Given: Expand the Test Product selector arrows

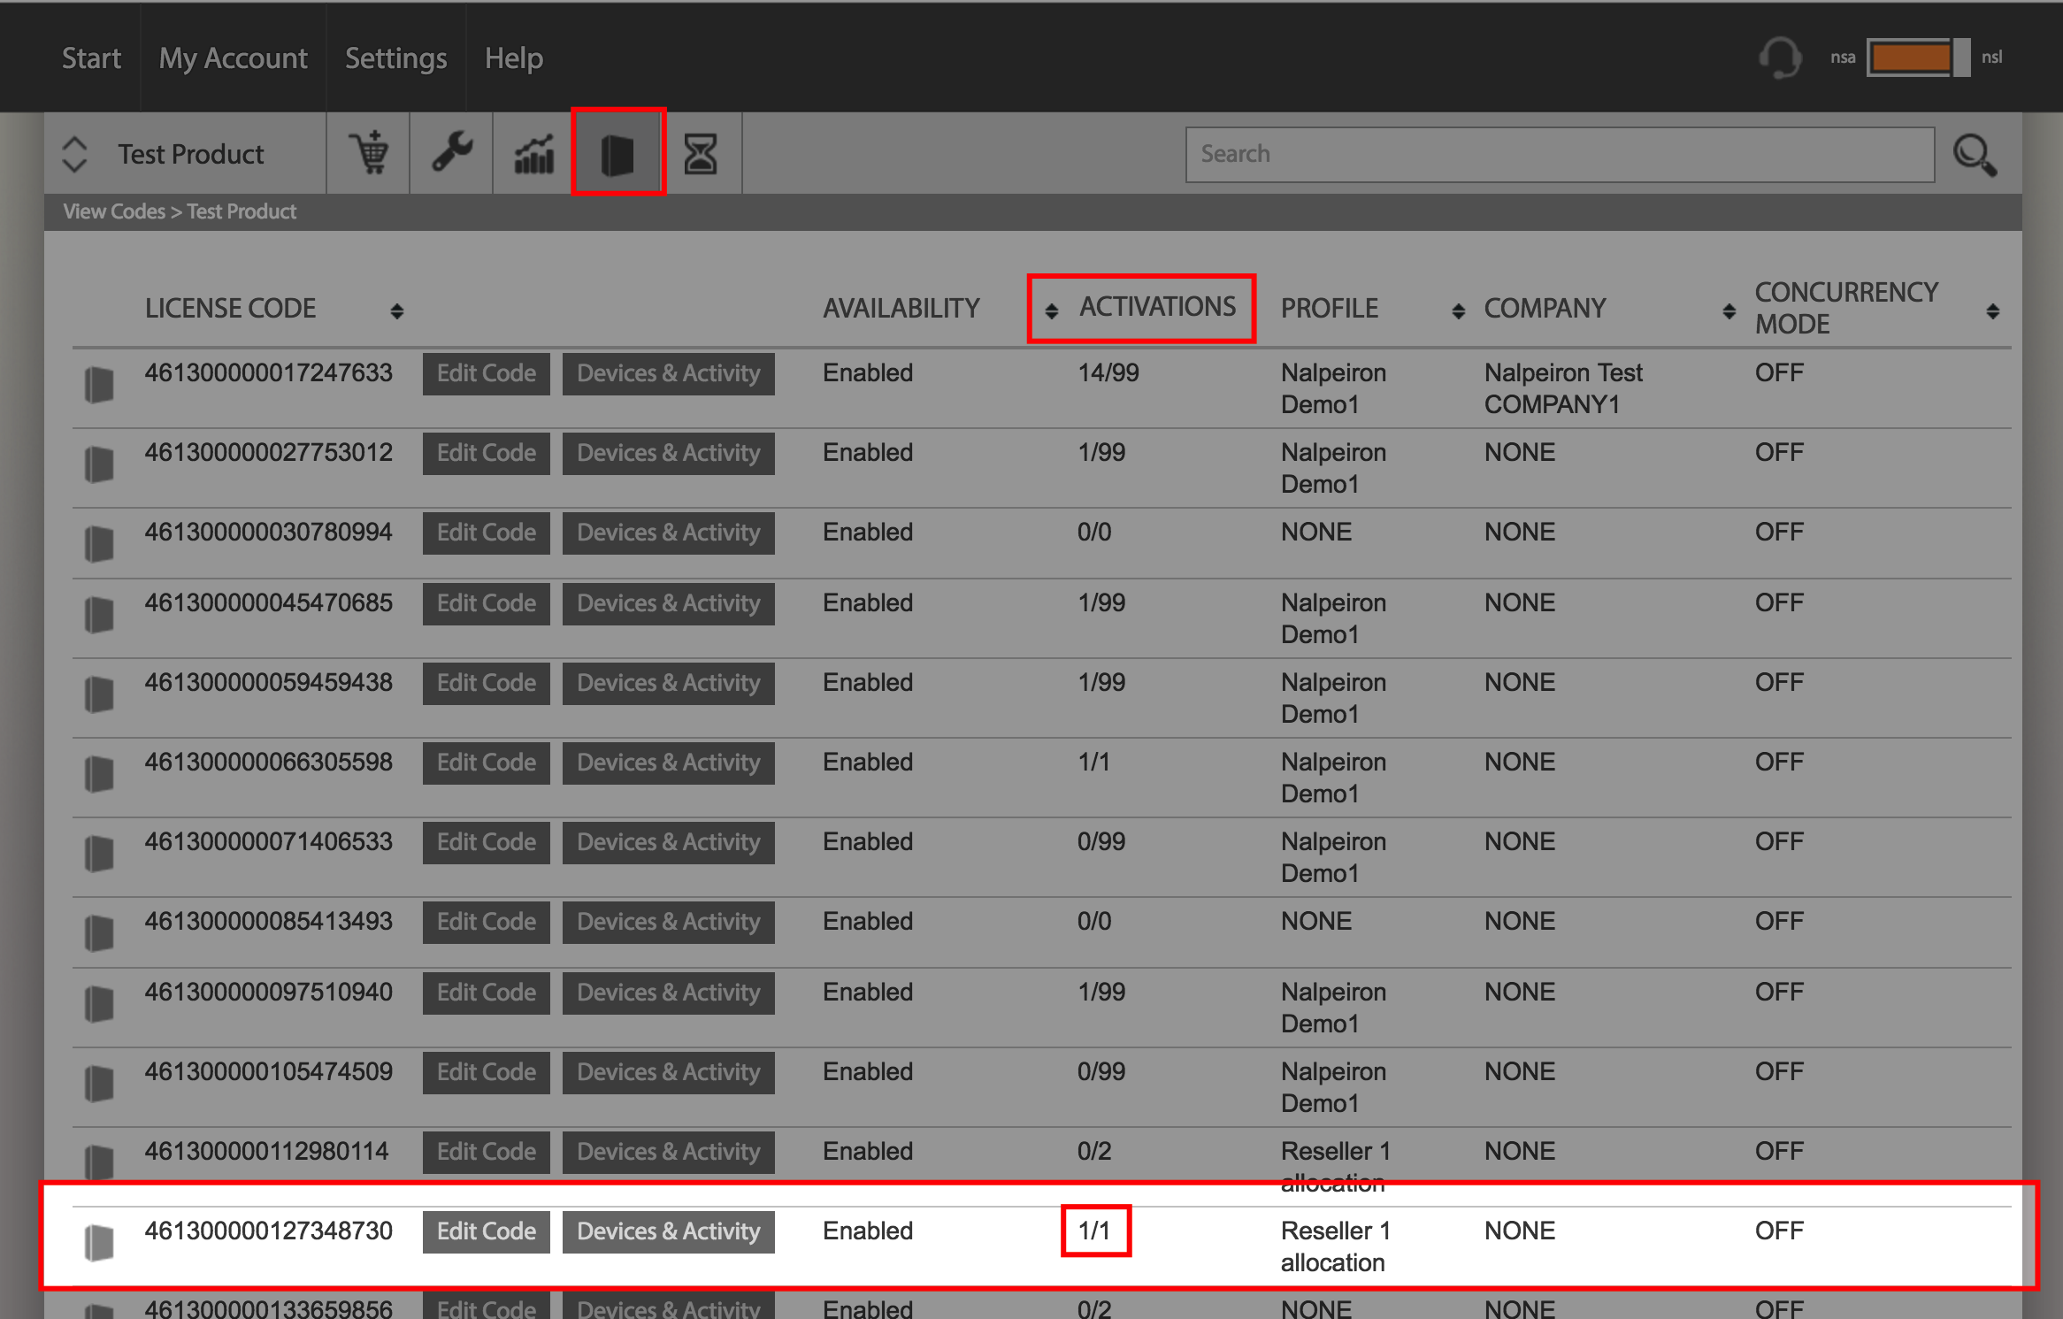Looking at the screenshot, I should point(75,154).
